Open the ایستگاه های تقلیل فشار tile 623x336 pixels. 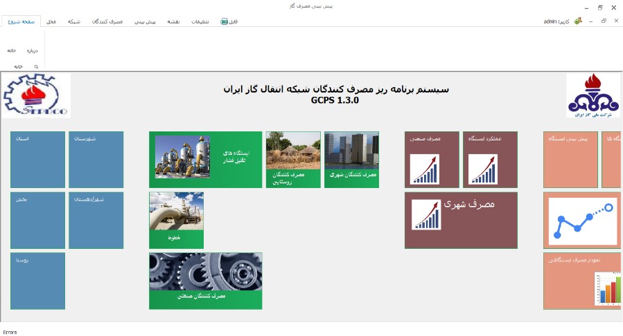[x=205, y=160]
